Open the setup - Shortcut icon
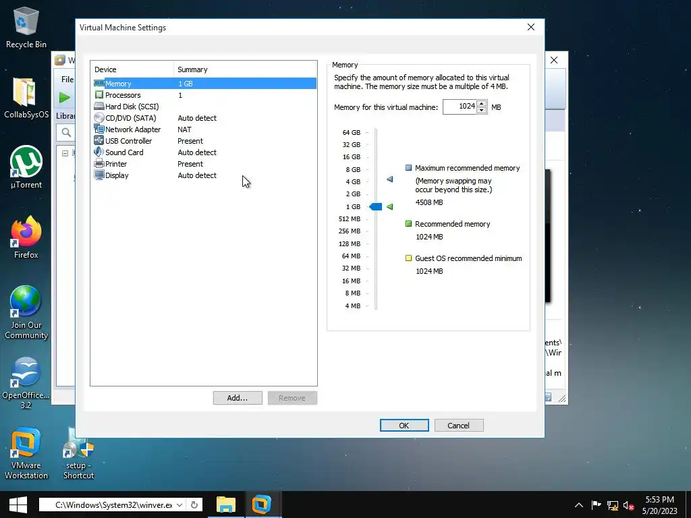The height and width of the screenshot is (518, 691). coord(78,454)
